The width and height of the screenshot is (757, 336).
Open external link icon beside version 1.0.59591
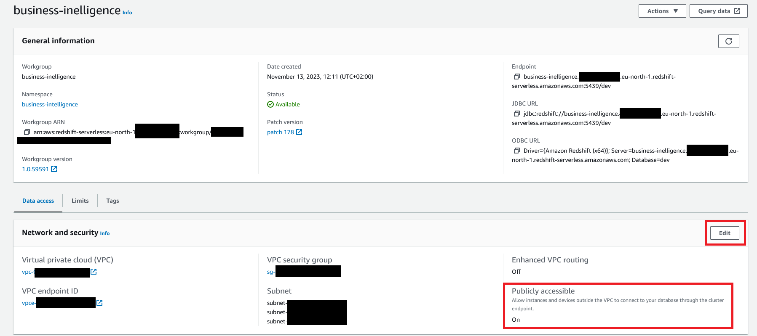(54, 169)
